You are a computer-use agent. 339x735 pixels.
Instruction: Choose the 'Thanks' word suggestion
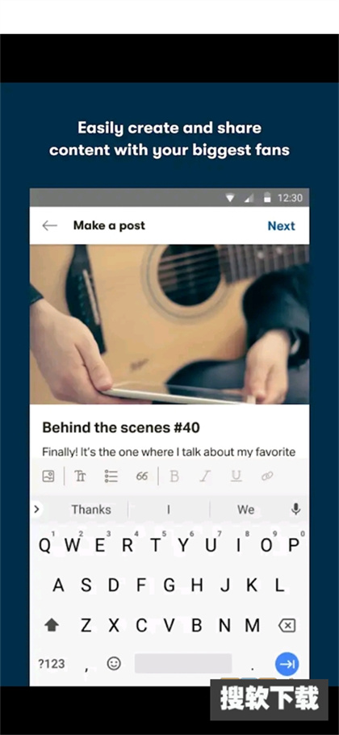(x=91, y=510)
